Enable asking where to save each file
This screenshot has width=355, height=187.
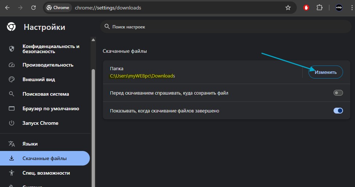338,93
